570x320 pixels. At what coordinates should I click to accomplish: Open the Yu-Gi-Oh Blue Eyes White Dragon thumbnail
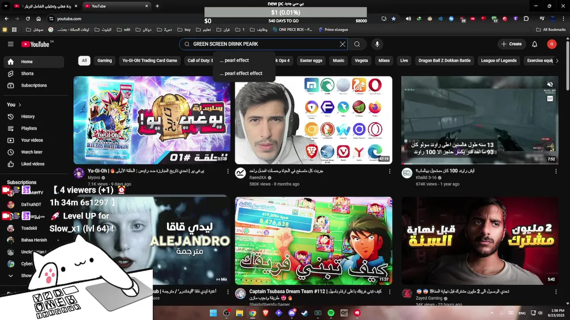pyautogui.click(x=152, y=120)
